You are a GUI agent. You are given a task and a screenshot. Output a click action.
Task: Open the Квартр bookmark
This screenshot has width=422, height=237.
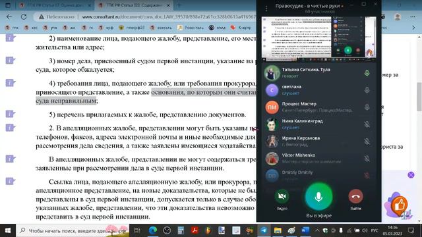click(241, 28)
